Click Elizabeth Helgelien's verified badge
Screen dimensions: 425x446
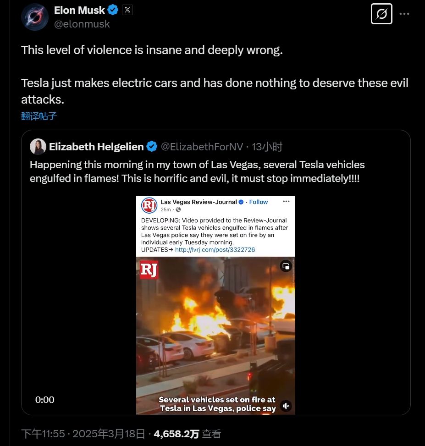[152, 147]
